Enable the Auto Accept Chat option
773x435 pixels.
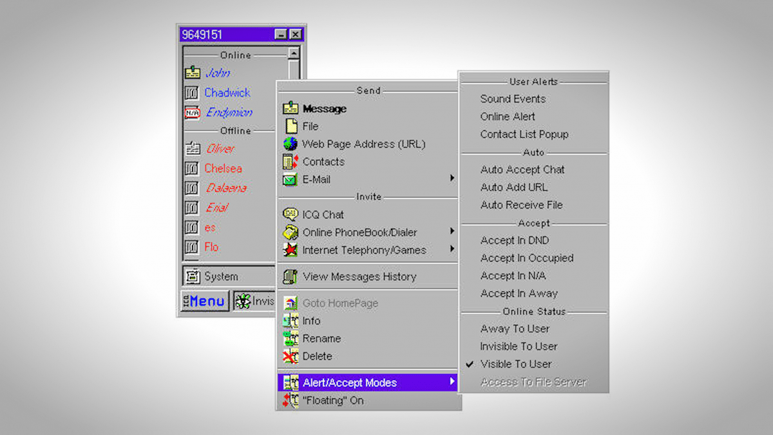(x=522, y=169)
